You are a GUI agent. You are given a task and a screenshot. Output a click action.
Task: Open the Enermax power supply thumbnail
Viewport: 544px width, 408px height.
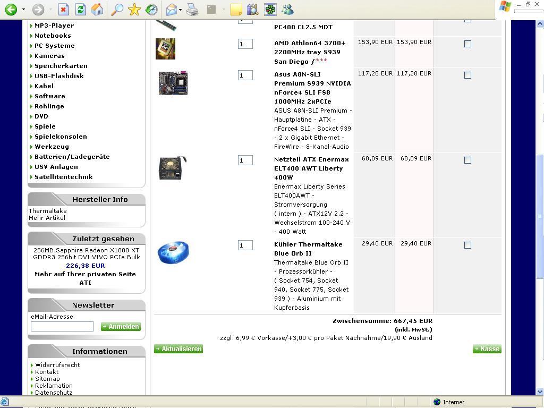click(173, 168)
